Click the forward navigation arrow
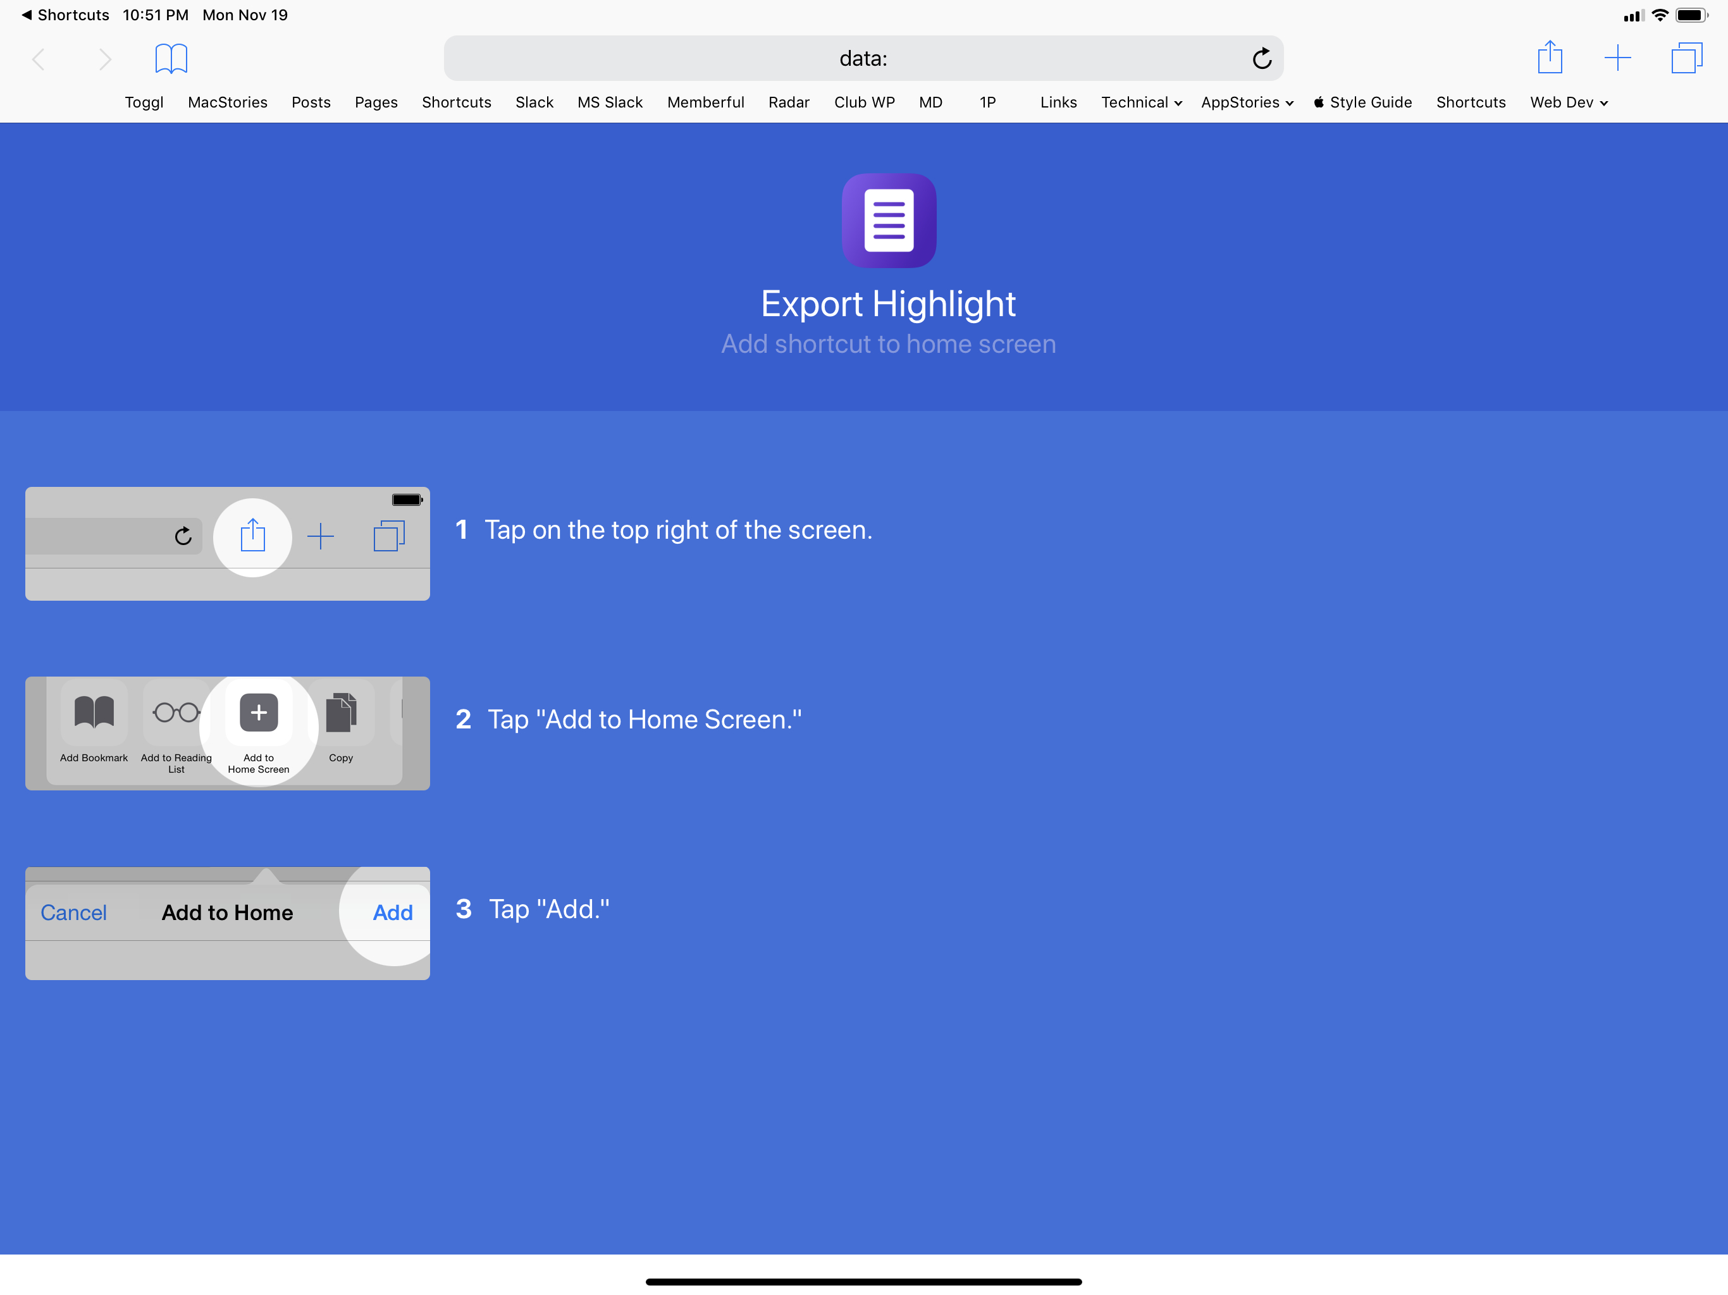This screenshot has height=1295, width=1728. point(106,59)
